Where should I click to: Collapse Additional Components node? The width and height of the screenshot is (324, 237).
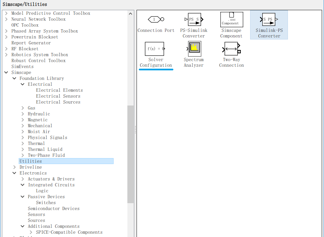point(23,226)
